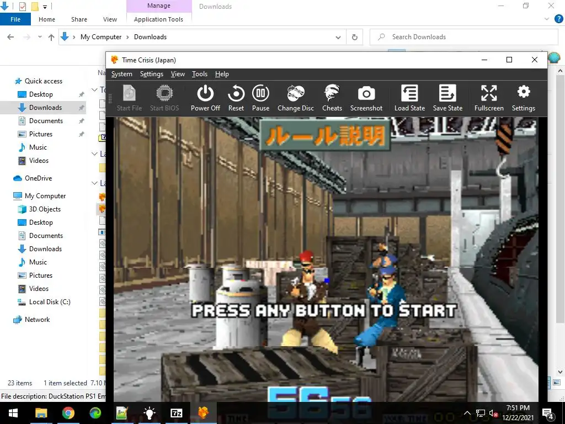Click the muted volume tray icon
The height and width of the screenshot is (424, 565).
493,413
